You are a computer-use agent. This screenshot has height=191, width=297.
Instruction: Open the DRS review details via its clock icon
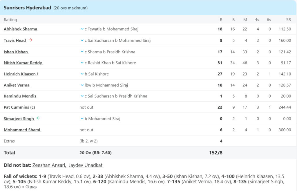pos(27,187)
